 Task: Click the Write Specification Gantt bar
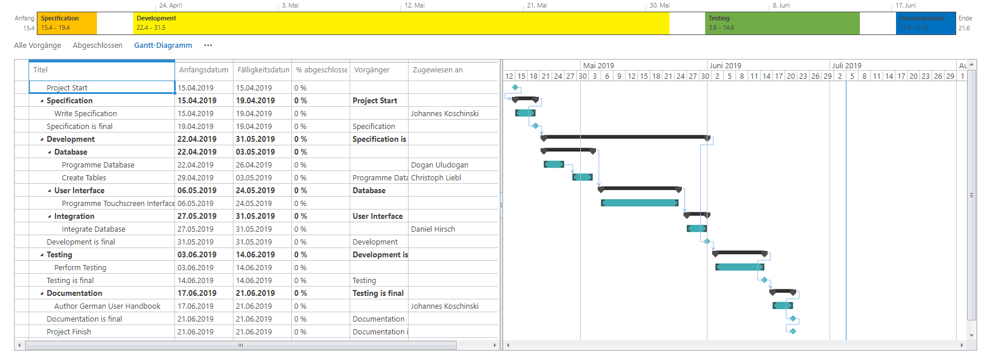click(525, 113)
